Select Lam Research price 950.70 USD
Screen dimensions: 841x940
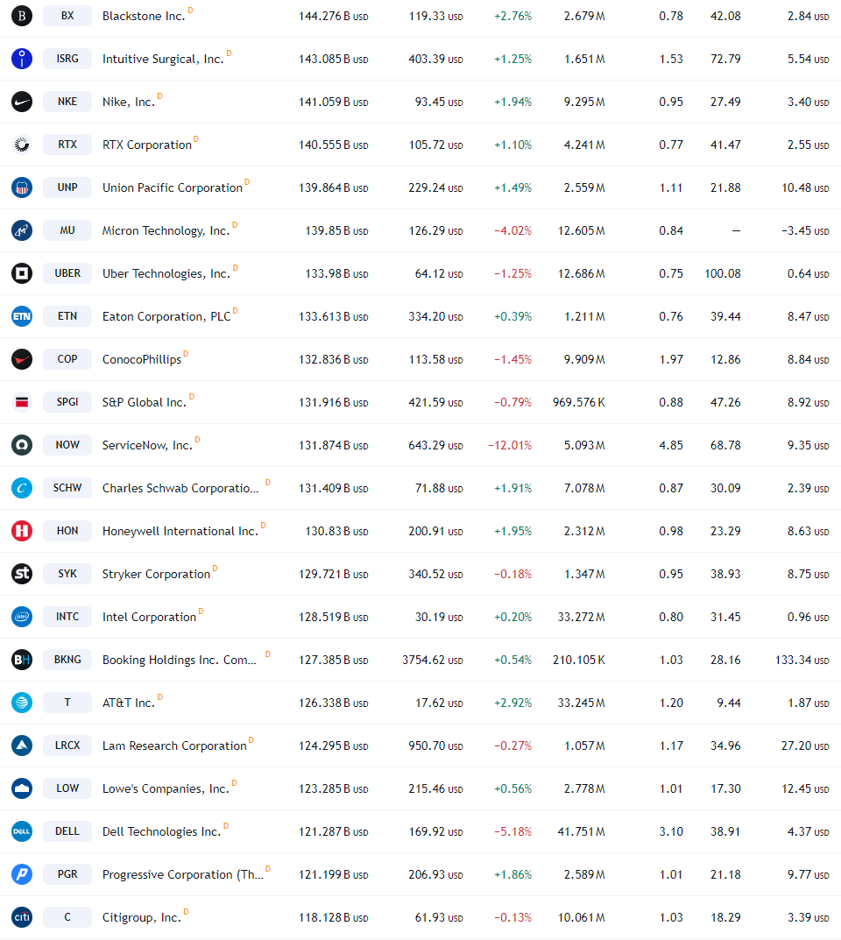point(435,746)
